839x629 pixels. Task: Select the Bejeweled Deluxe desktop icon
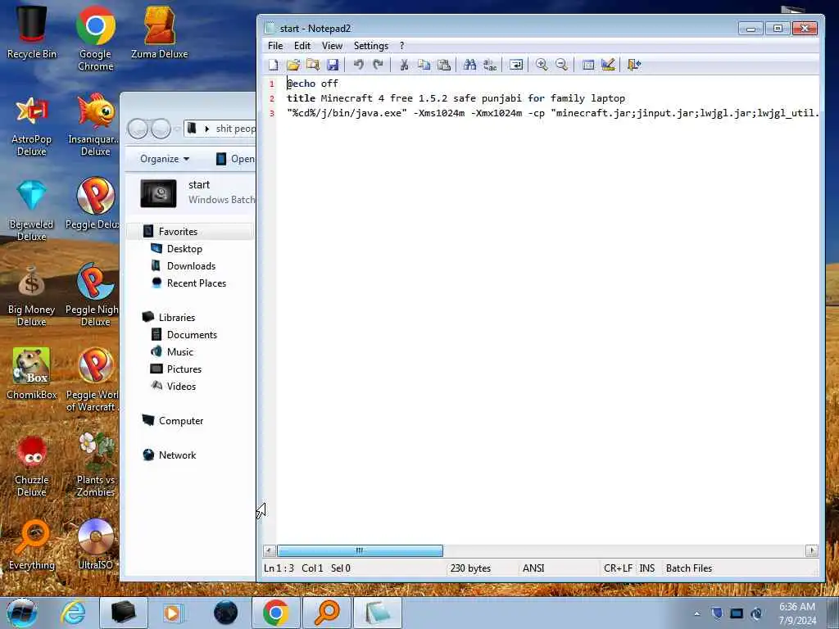[32, 210]
